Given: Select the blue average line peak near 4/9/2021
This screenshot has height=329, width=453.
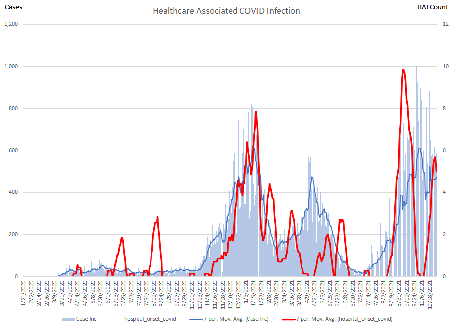Looking at the screenshot, I should pos(312,177).
